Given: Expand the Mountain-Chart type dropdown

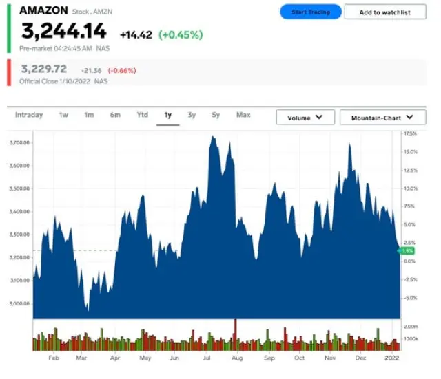Looking at the screenshot, I should 382,118.
